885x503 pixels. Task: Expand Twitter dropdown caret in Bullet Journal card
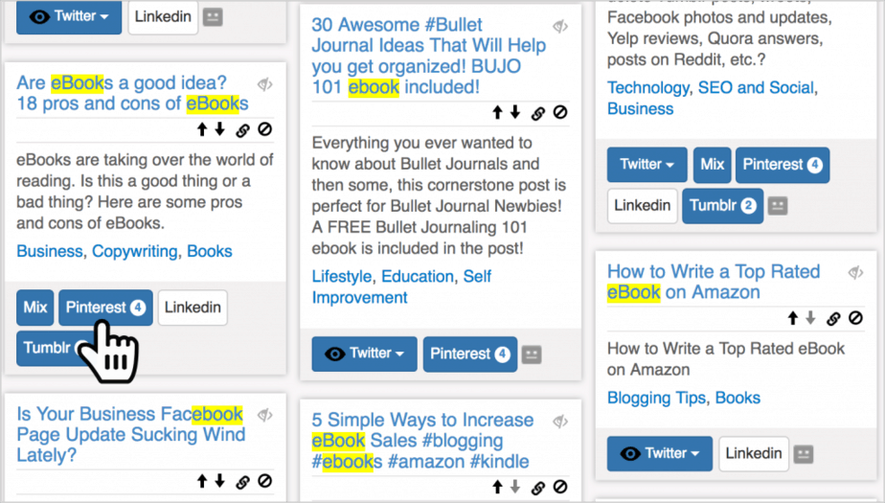click(399, 354)
